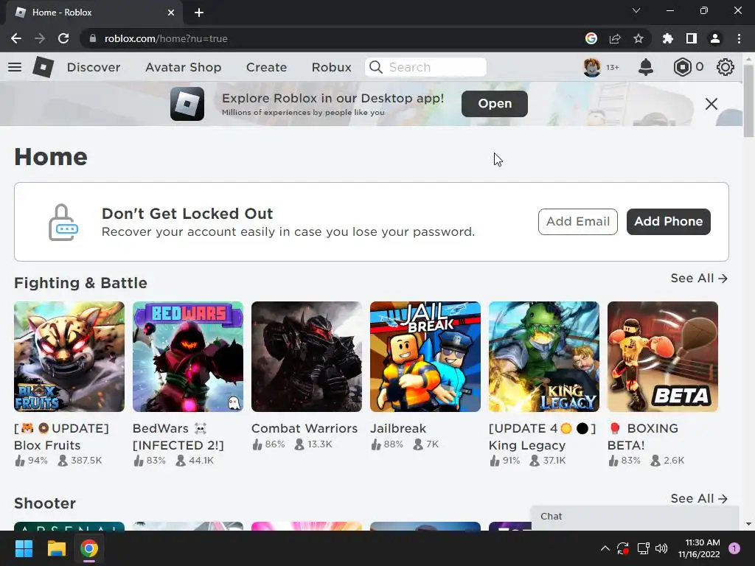
Task: Click the Combat Warriors title text
Action: pos(305,428)
